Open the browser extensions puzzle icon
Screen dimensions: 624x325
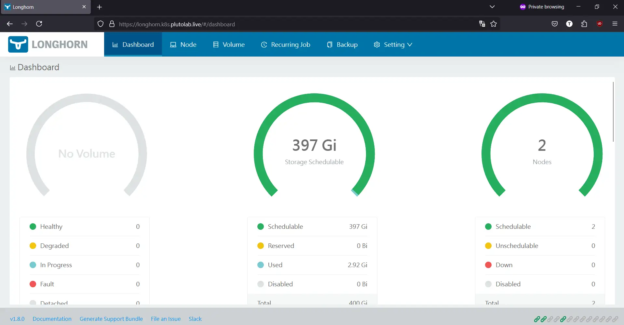point(584,24)
